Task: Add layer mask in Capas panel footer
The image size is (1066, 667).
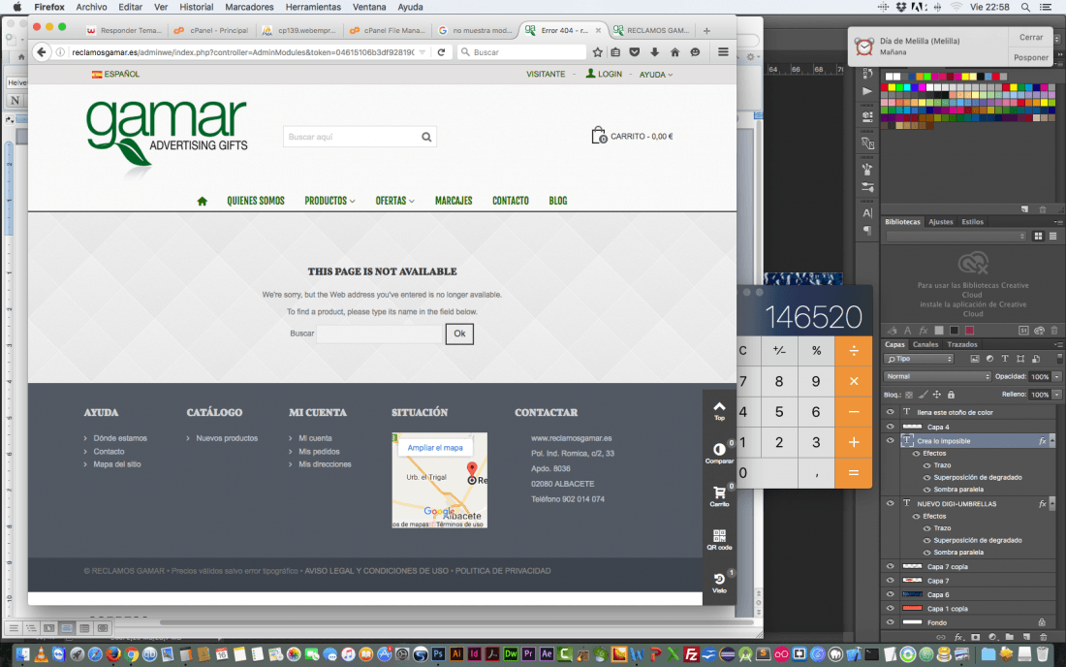Action: point(976,638)
